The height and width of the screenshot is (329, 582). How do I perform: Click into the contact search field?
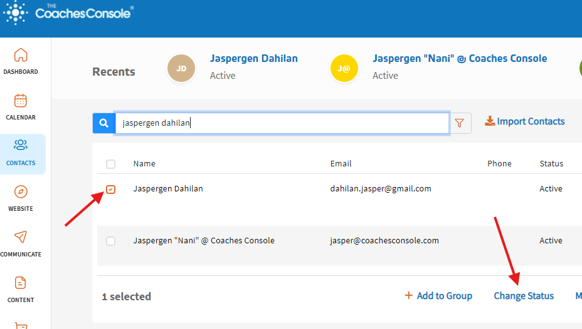click(282, 124)
